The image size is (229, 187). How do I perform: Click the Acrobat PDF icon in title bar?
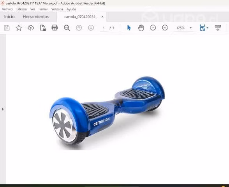click(2, 3)
